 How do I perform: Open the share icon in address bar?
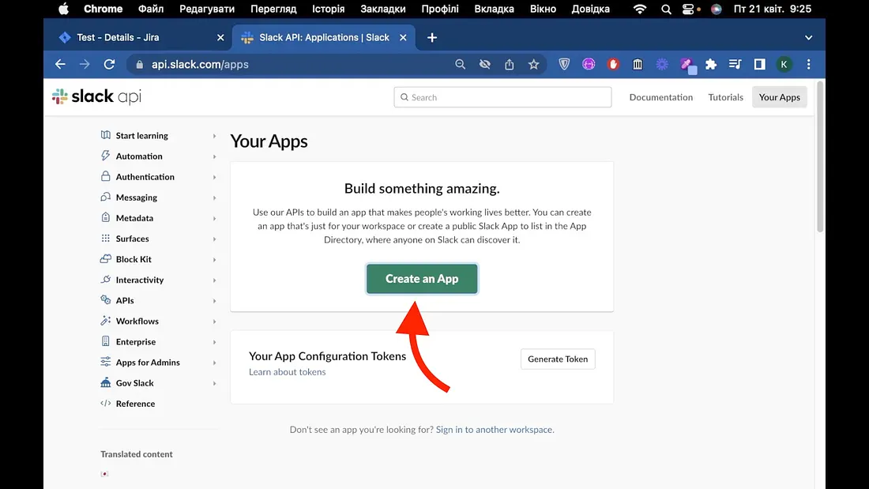[510, 64]
